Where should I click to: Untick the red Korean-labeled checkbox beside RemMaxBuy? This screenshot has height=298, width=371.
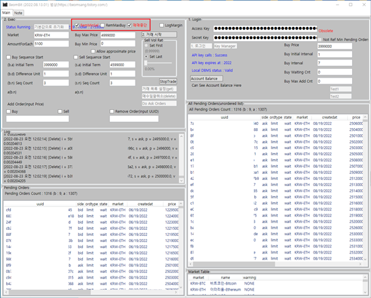click(x=130, y=25)
